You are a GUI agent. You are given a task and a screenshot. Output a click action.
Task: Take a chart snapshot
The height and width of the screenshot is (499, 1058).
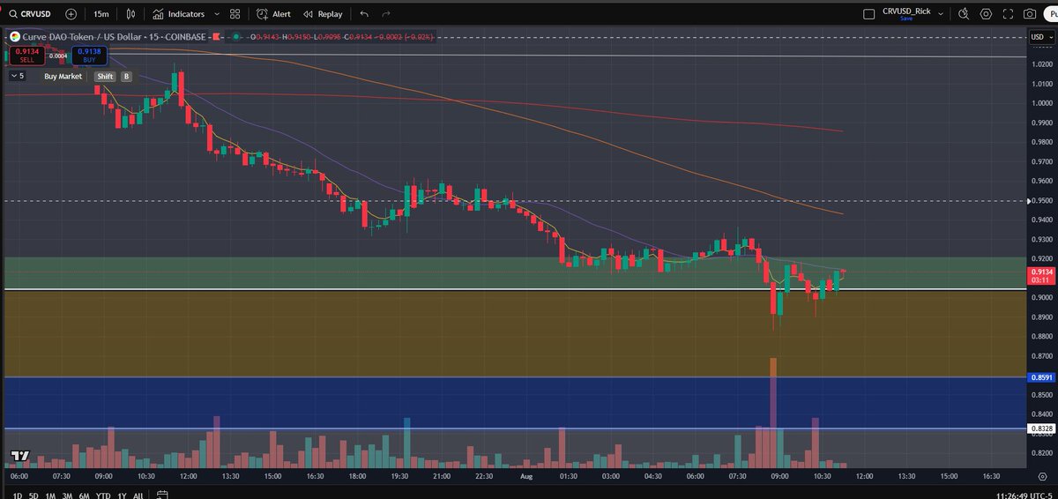click(x=1030, y=14)
